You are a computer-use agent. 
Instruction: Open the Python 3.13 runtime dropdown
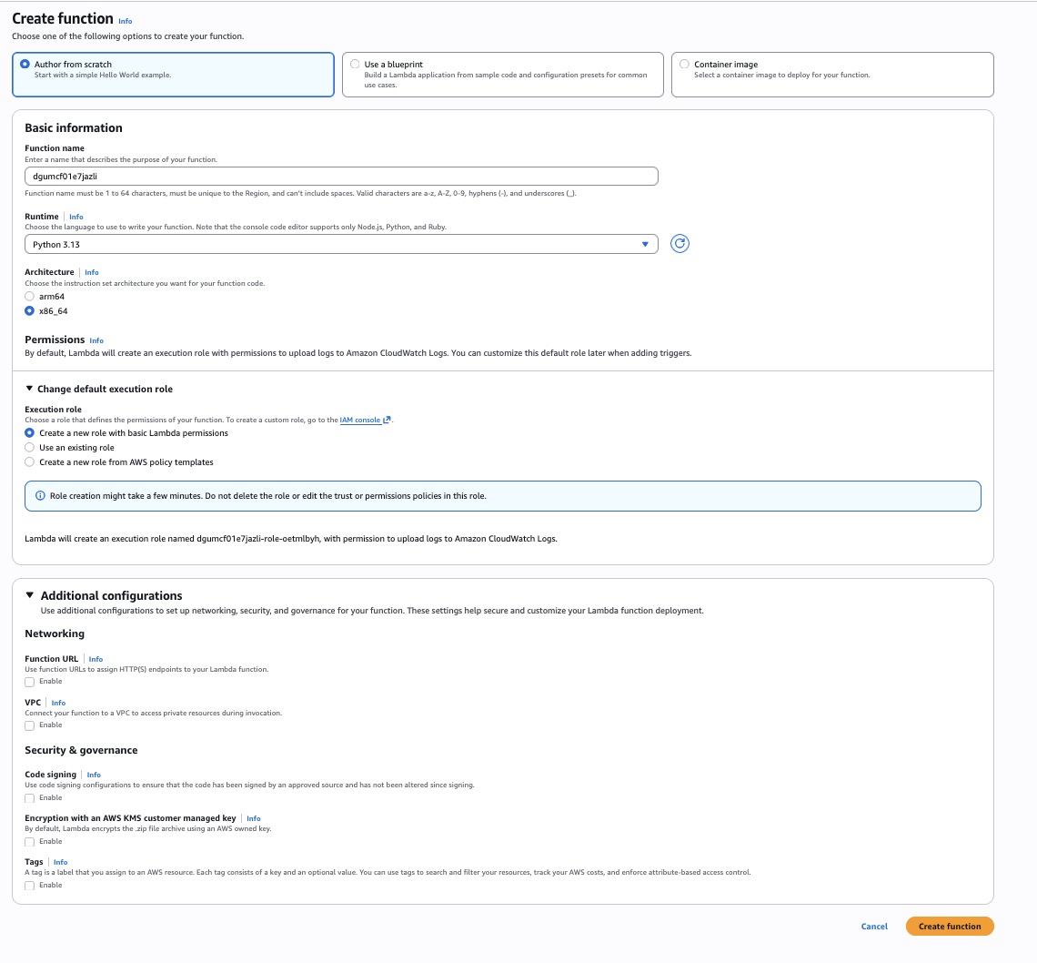point(341,245)
